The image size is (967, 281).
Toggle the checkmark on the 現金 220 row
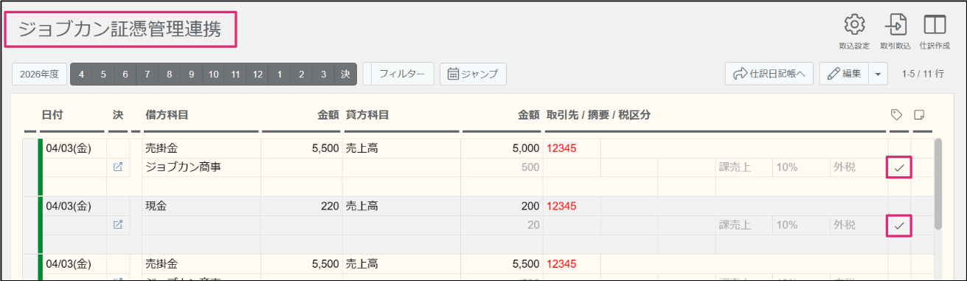898,225
